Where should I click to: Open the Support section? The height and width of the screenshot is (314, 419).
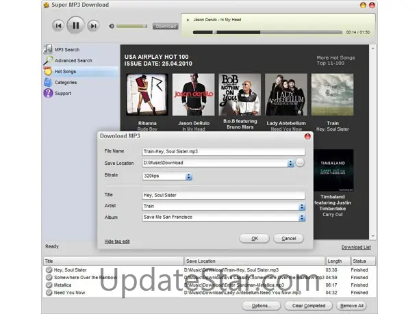[62, 93]
